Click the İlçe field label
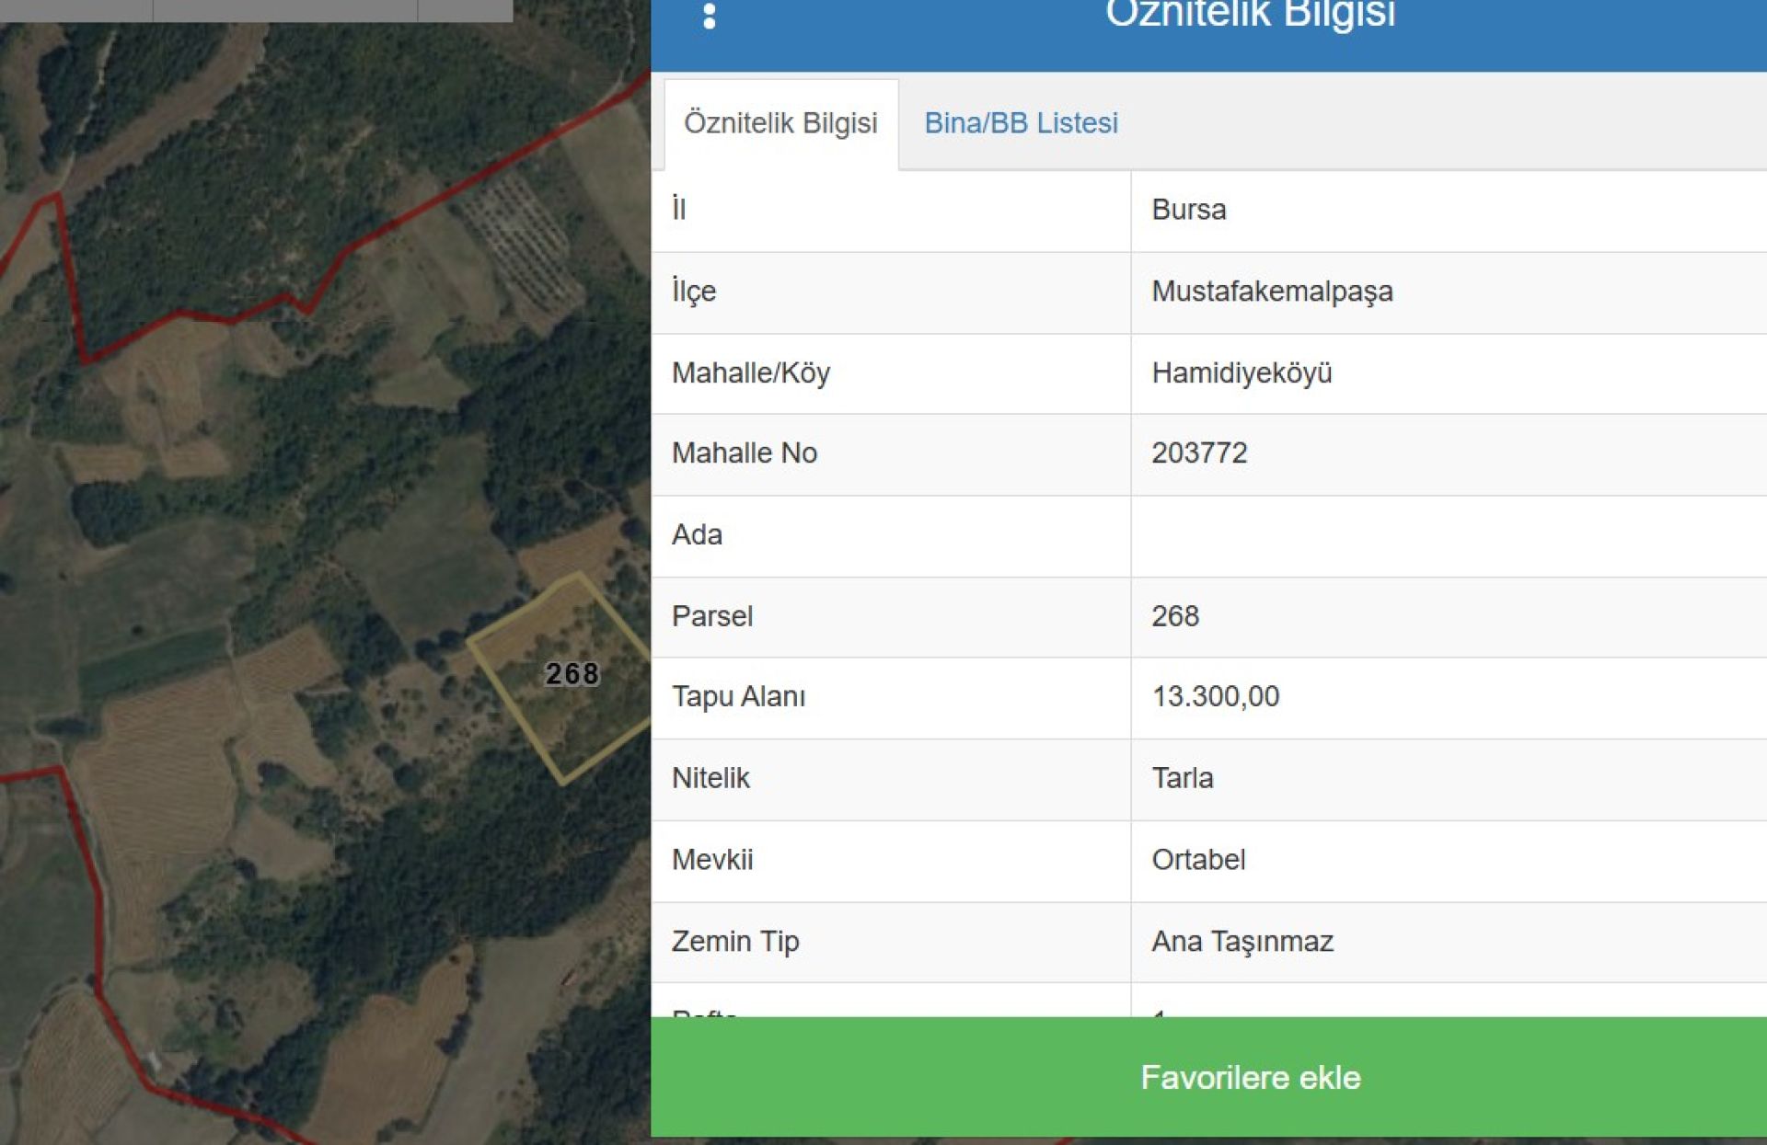The width and height of the screenshot is (1767, 1145). tap(694, 292)
